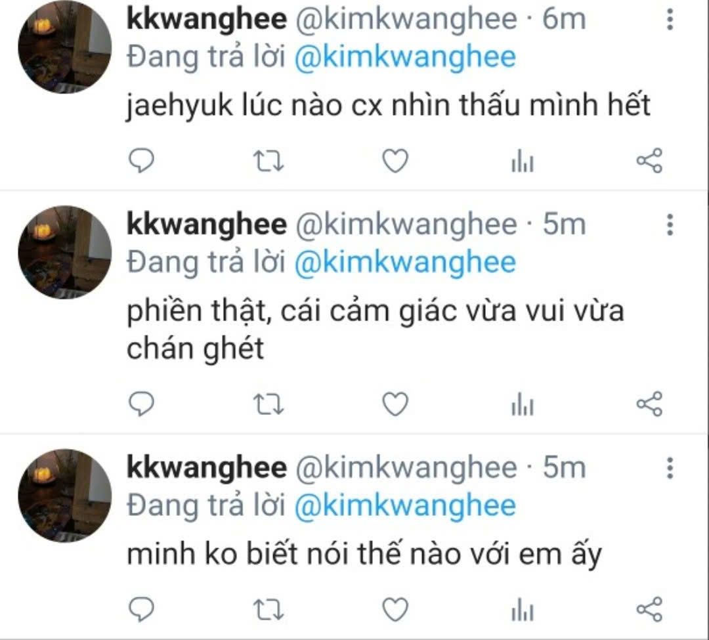The height and width of the screenshot is (640, 709).
Task: Like the tweet about jaehyuk
Action: [396, 161]
